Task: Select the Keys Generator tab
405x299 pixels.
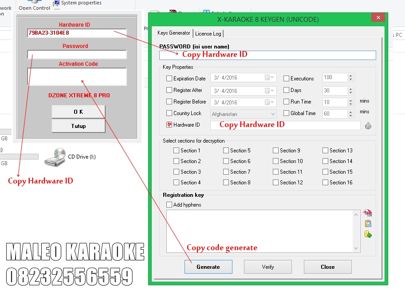Action: click(x=173, y=33)
